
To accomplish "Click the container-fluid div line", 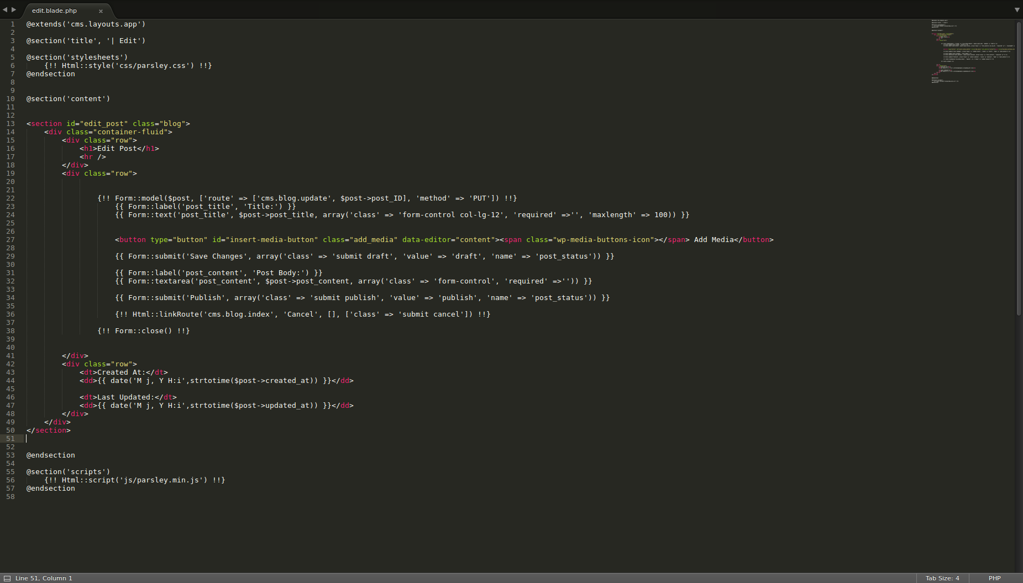I will (x=108, y=132).
